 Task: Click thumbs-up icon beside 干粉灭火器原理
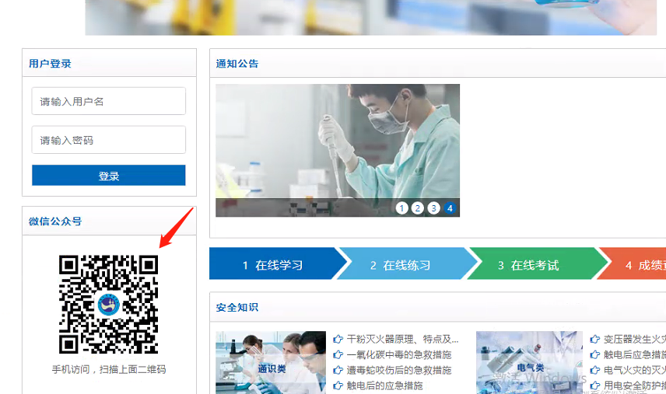coord(338,340)
